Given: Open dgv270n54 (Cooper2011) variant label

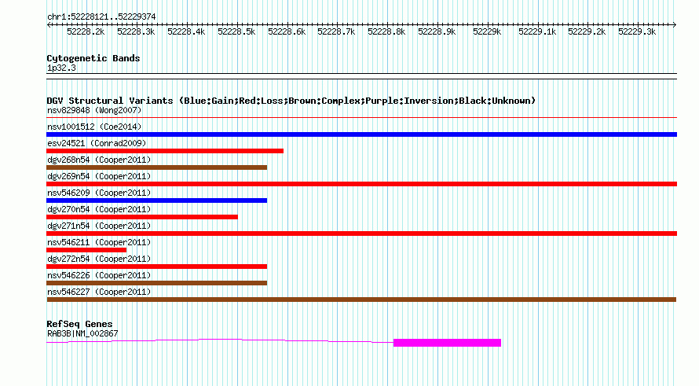Looking at the screenshot, I should tap(99, 209).
